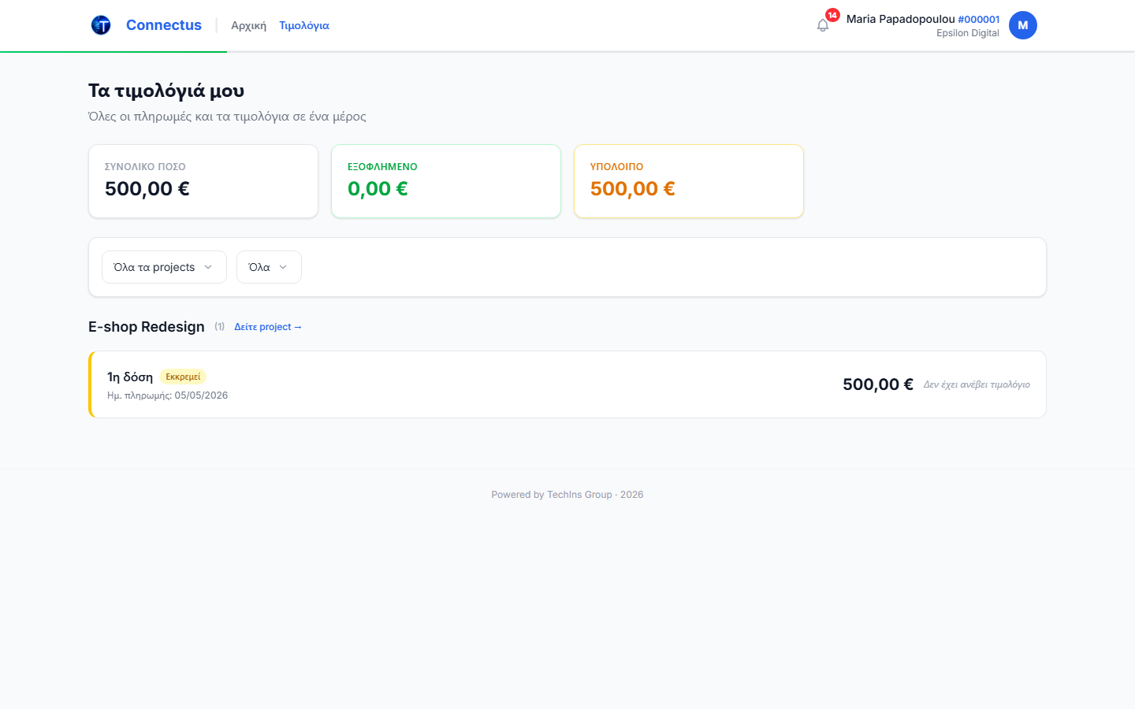Viewport: 1135px width, 709px height.
Task: Click the client ID #000001
Action: [x=979, y=19]
